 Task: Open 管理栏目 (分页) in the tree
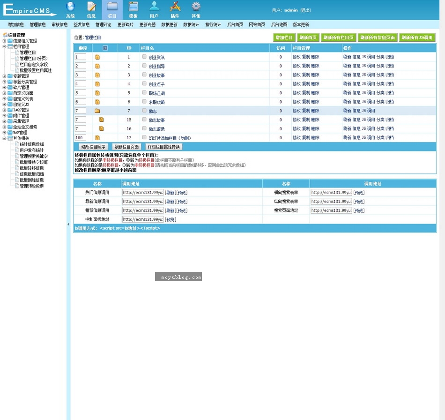(33, 59)
